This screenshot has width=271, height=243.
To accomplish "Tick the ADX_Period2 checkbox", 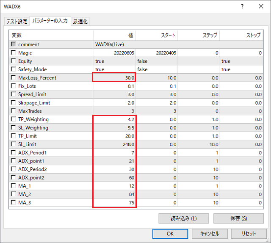I will tap(13, 169).
